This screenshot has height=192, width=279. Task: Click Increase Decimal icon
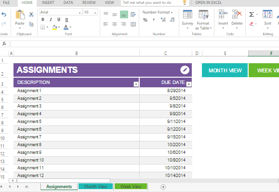click(163, 20)
